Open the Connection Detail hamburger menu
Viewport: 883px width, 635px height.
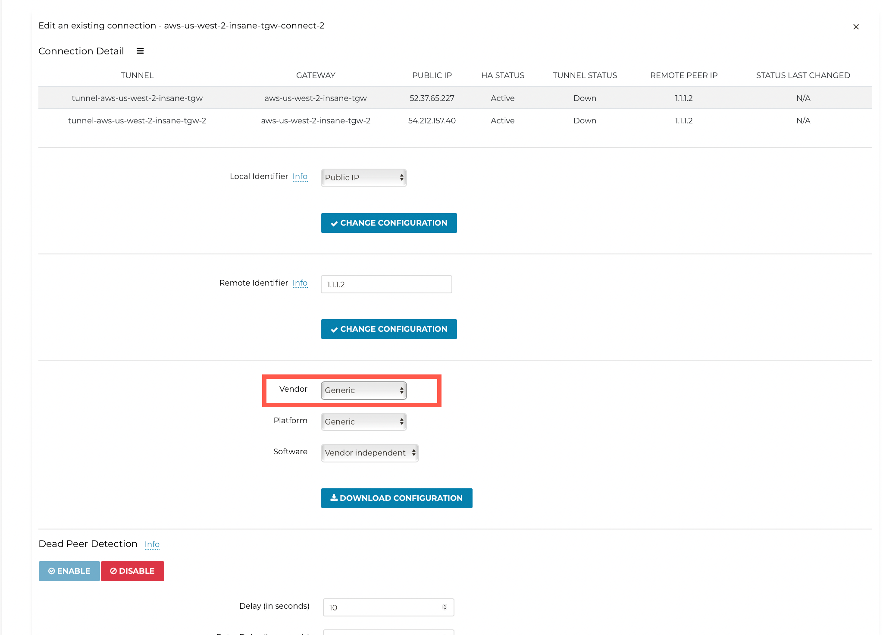coord(140,50)
